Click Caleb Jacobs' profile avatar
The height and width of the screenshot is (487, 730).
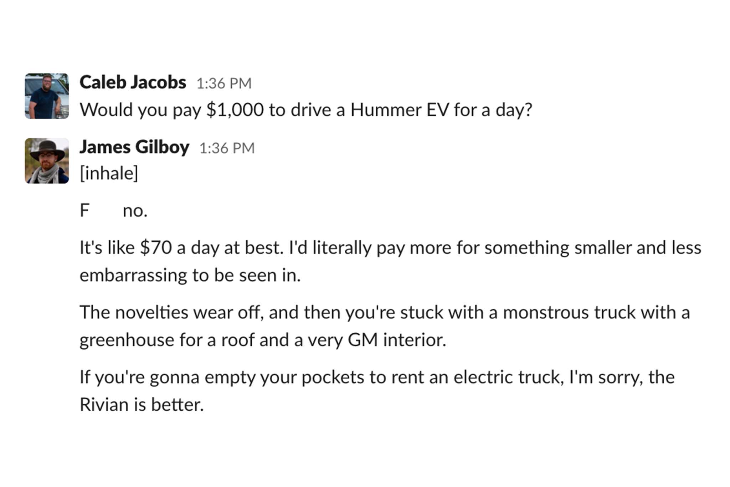click(47, 96)
